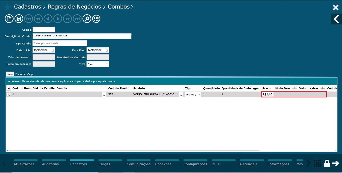The image size is (342, 173).
Task: Click the exit arrow icon
Action: pyautogui.click(x=335, y=163)
